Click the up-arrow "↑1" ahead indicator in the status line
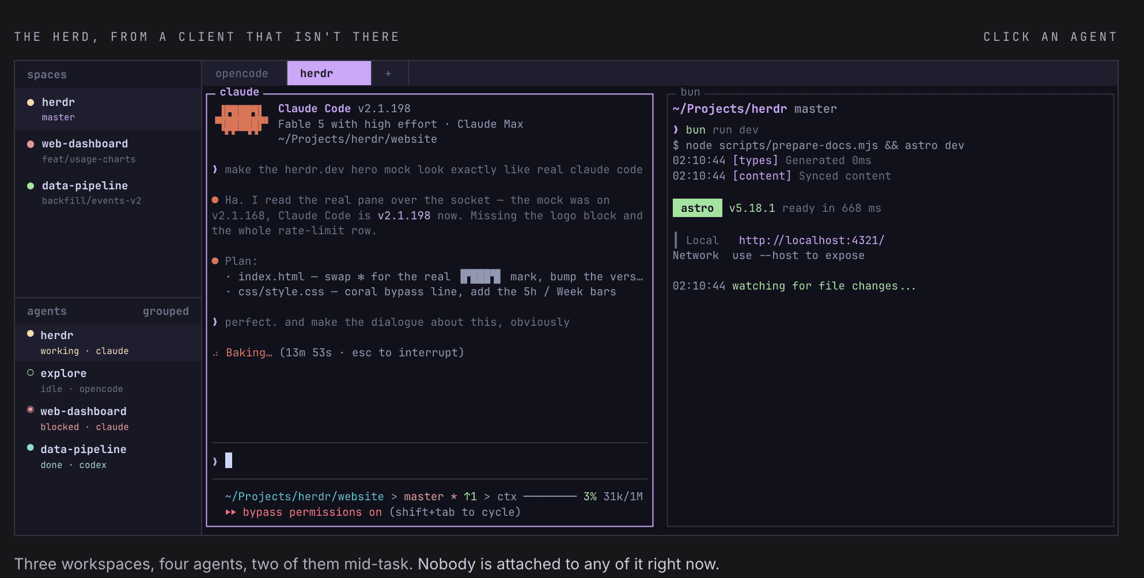Viewport: 1144px width, 578px height. coord(470,497)
